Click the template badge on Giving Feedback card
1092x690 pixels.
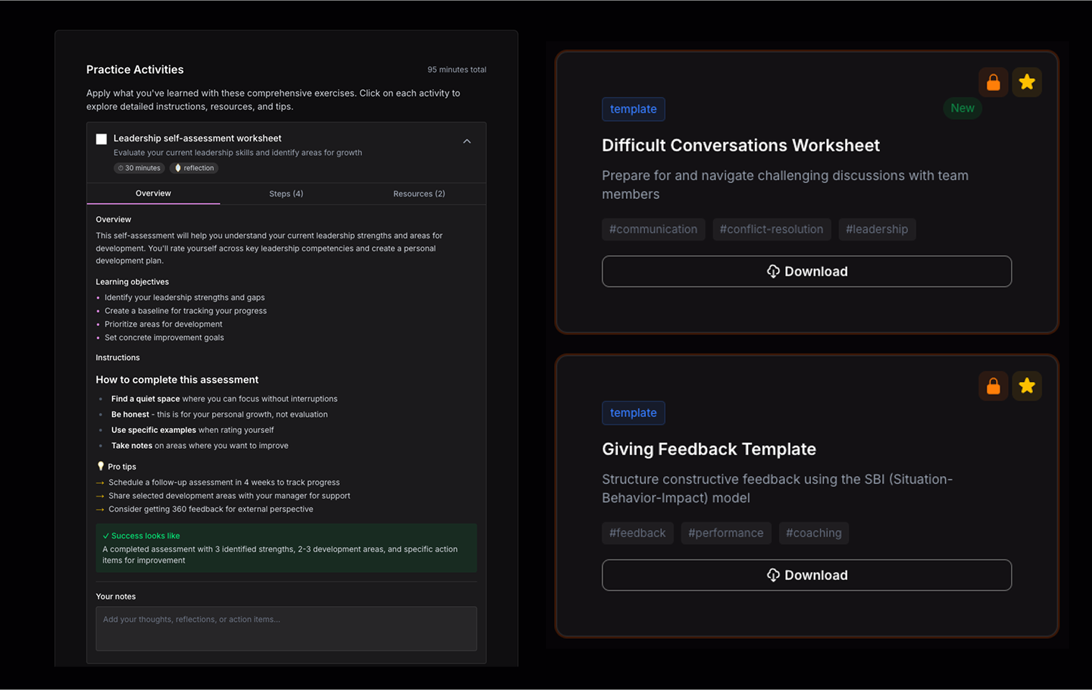(x=633, y=413)
